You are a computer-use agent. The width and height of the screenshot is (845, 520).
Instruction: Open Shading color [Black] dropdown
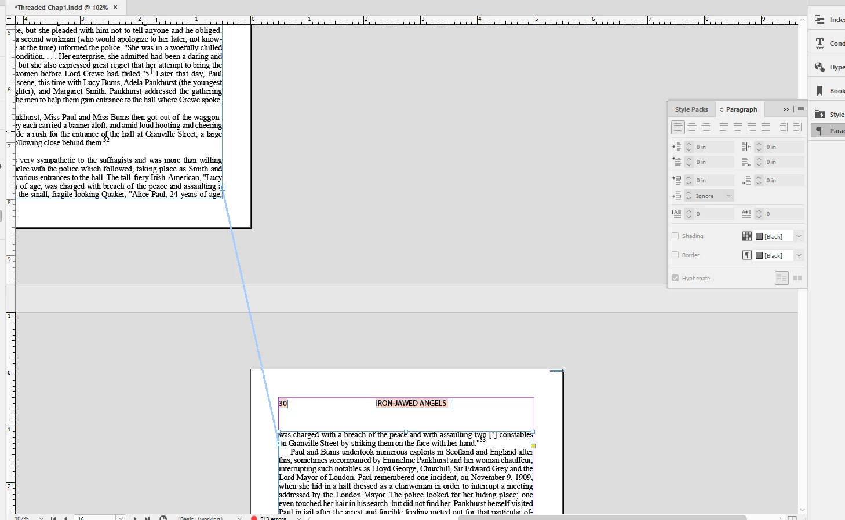(799, 236)
